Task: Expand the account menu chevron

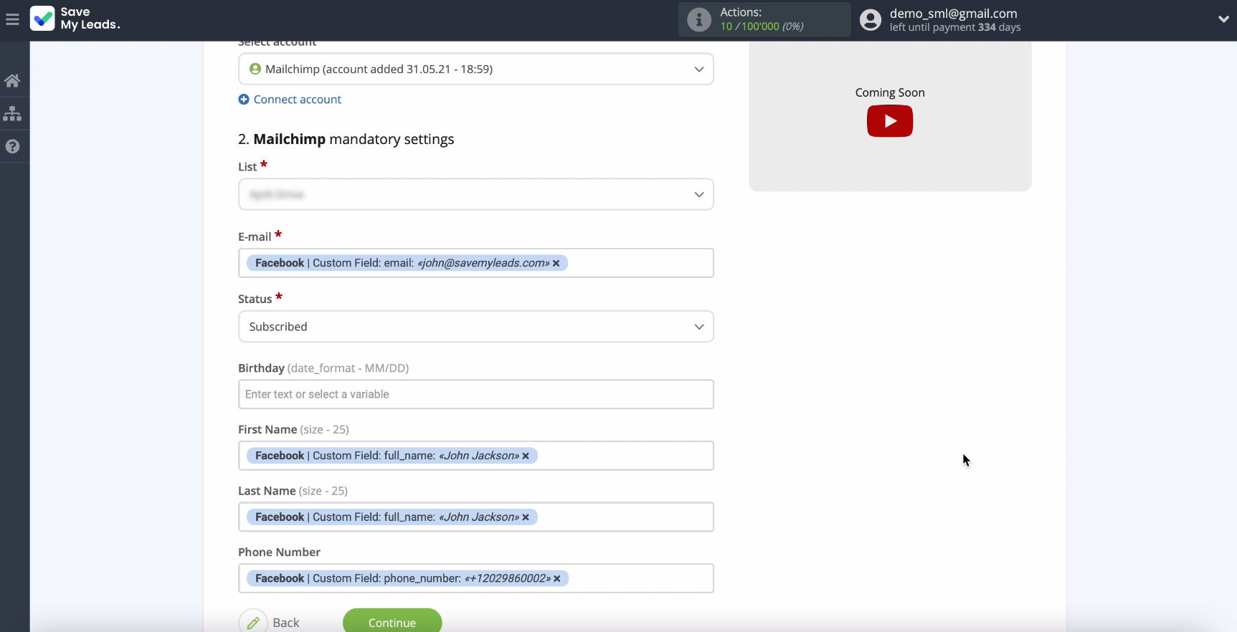Action: [1223, 19]
